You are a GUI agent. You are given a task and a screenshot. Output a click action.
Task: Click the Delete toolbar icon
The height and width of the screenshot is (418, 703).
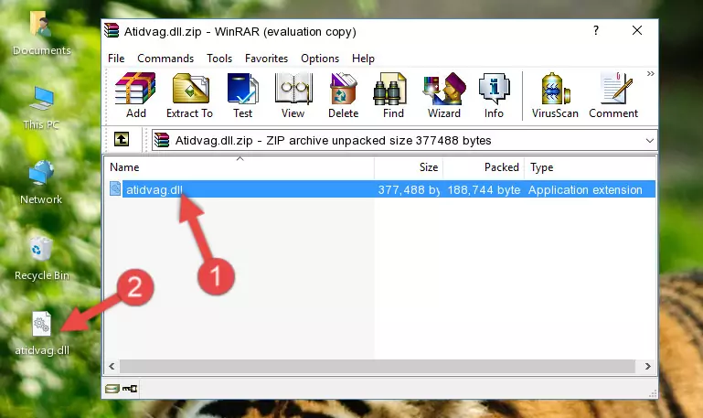pos(343,89)
